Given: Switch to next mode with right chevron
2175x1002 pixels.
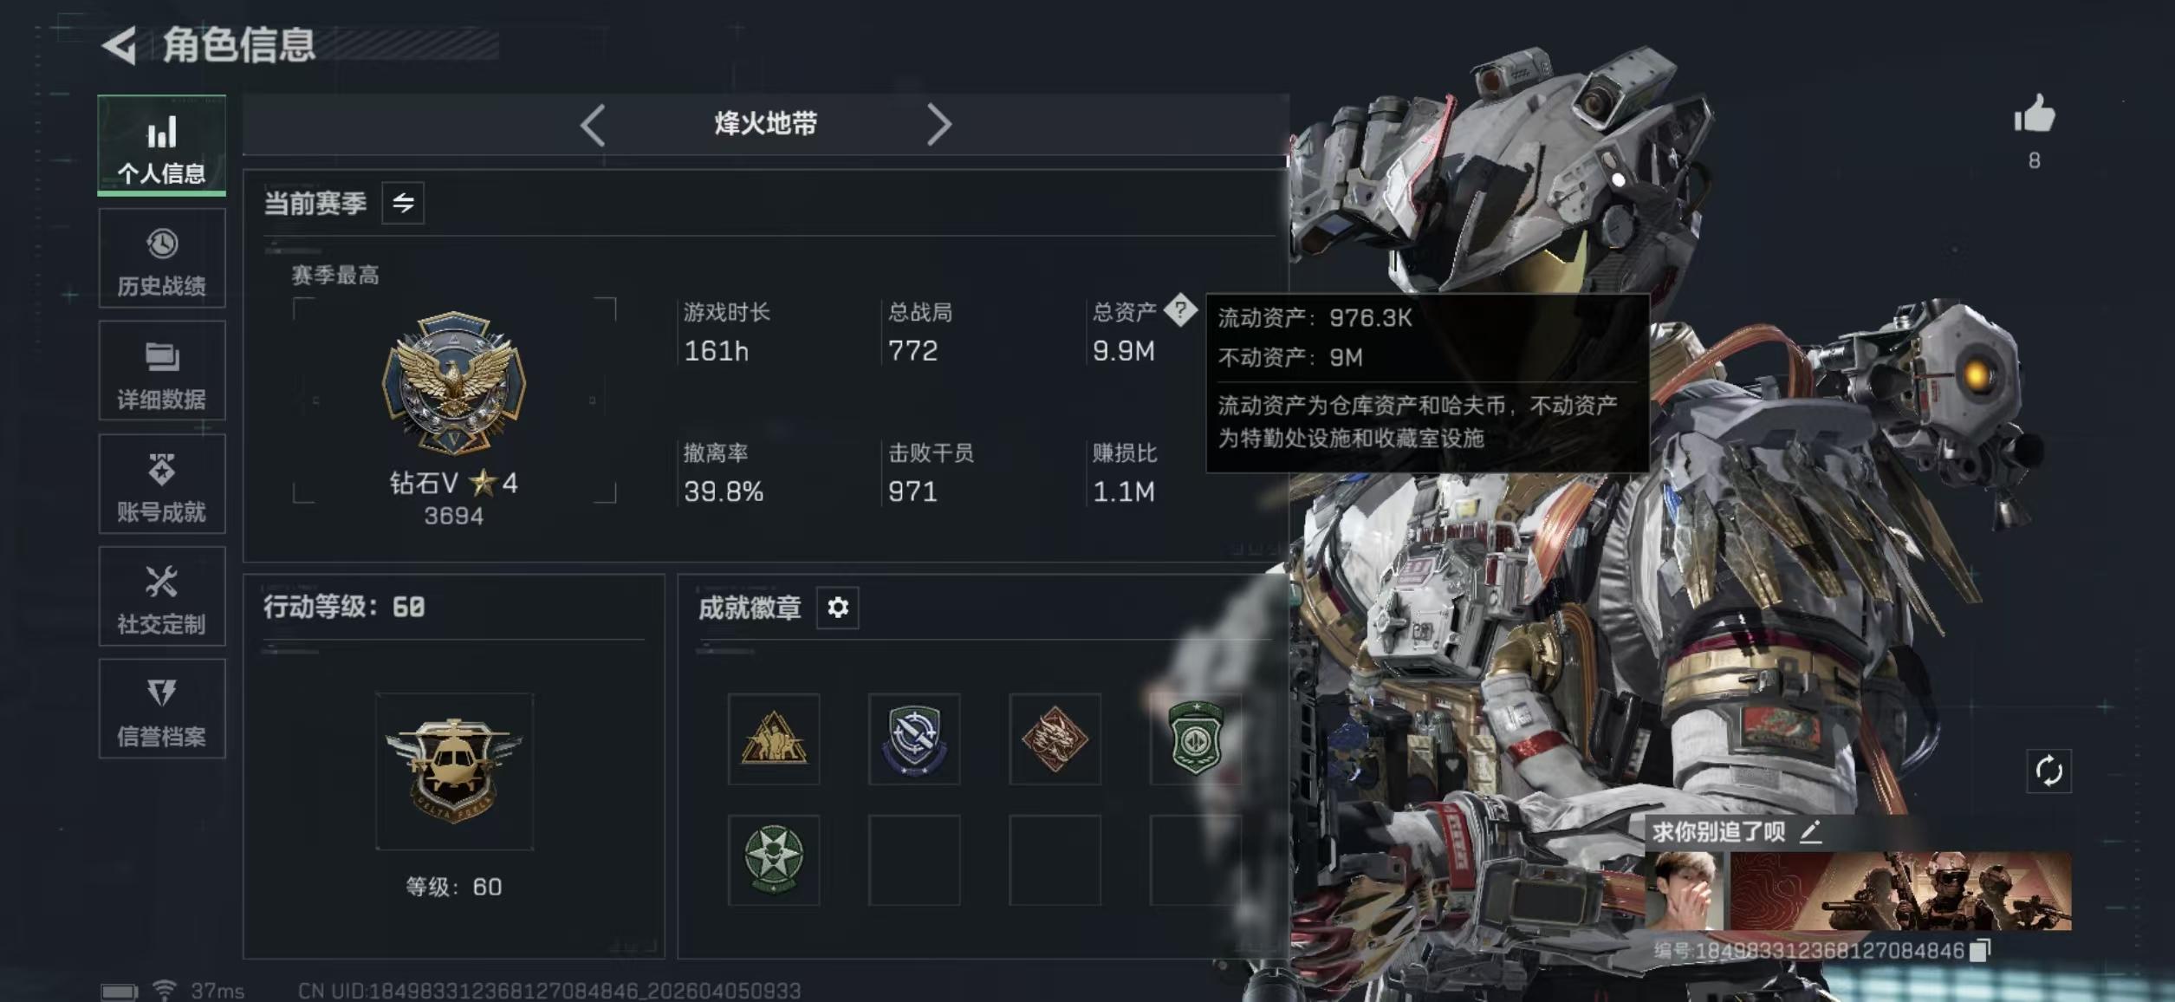Looking at the screenshot, I should point(938,125).
